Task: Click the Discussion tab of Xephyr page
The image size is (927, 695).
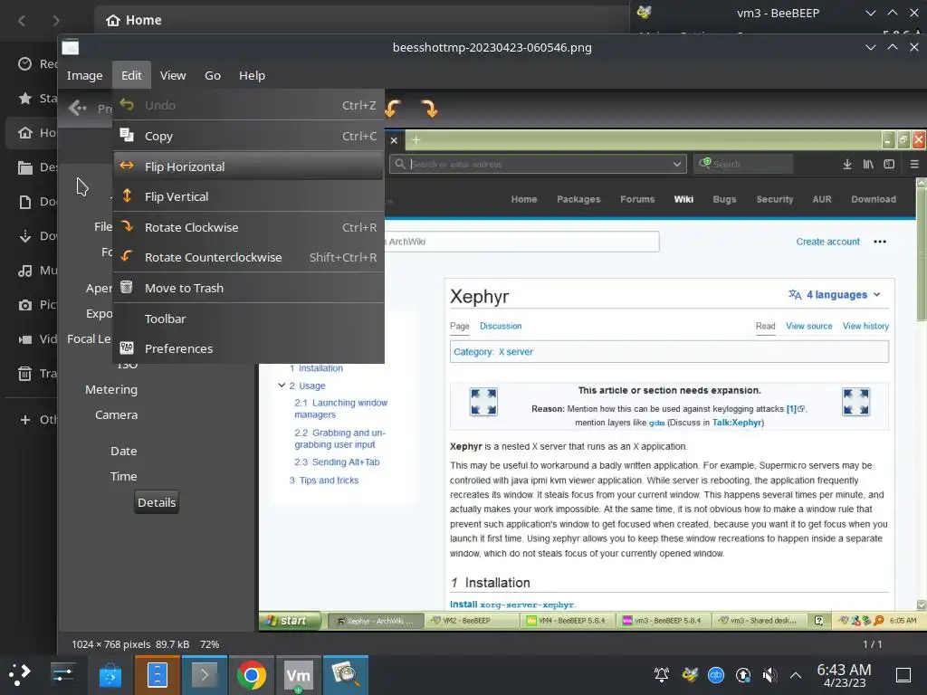Action: pos(501,326)
